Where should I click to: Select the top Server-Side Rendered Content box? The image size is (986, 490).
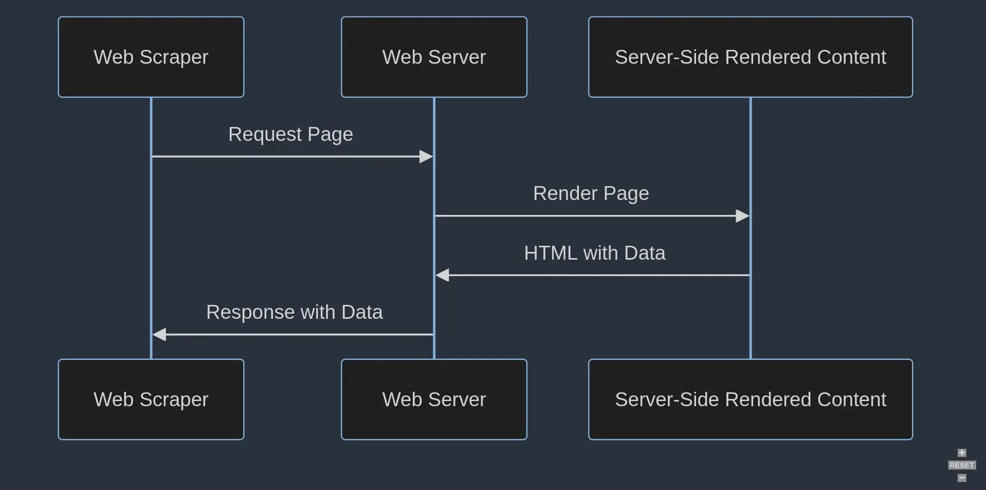[x=750, y=57]
